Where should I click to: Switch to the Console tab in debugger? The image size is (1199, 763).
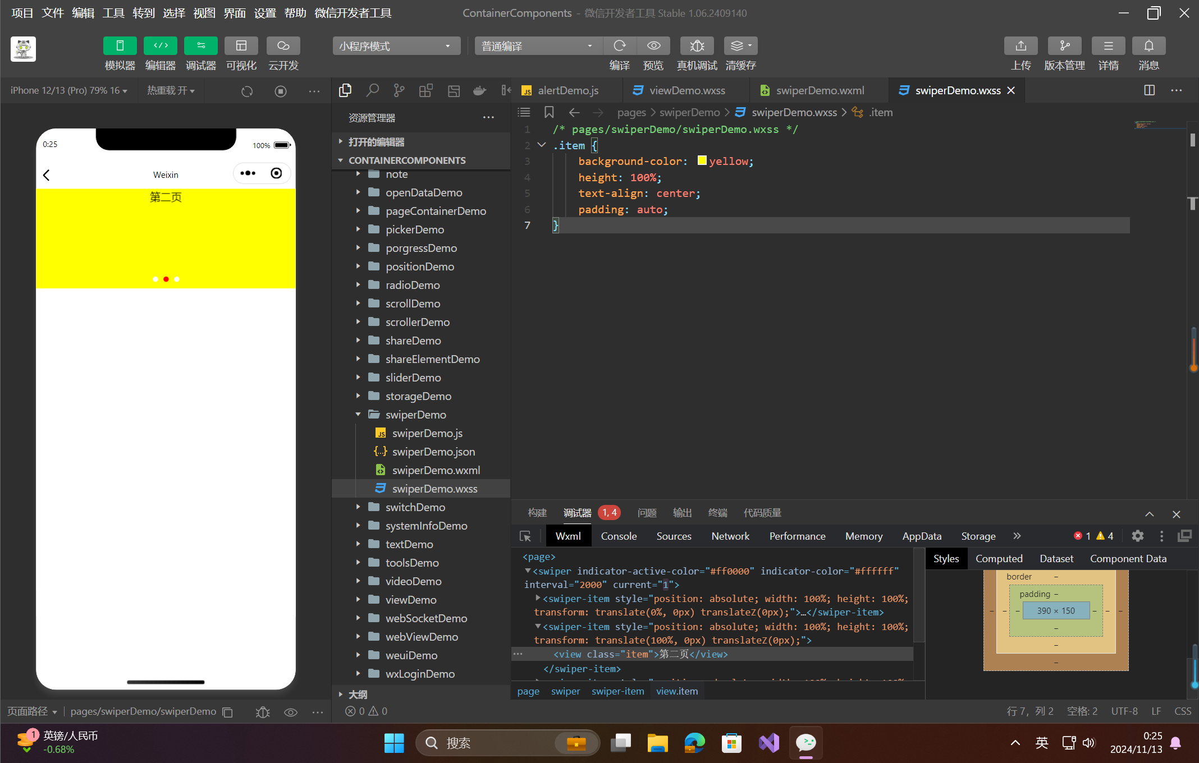(619, 536)
